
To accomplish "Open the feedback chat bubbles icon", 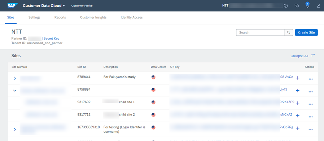I will (297, 6).
